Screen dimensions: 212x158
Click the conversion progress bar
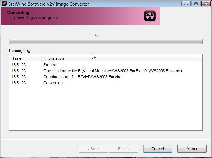(106, 42)
